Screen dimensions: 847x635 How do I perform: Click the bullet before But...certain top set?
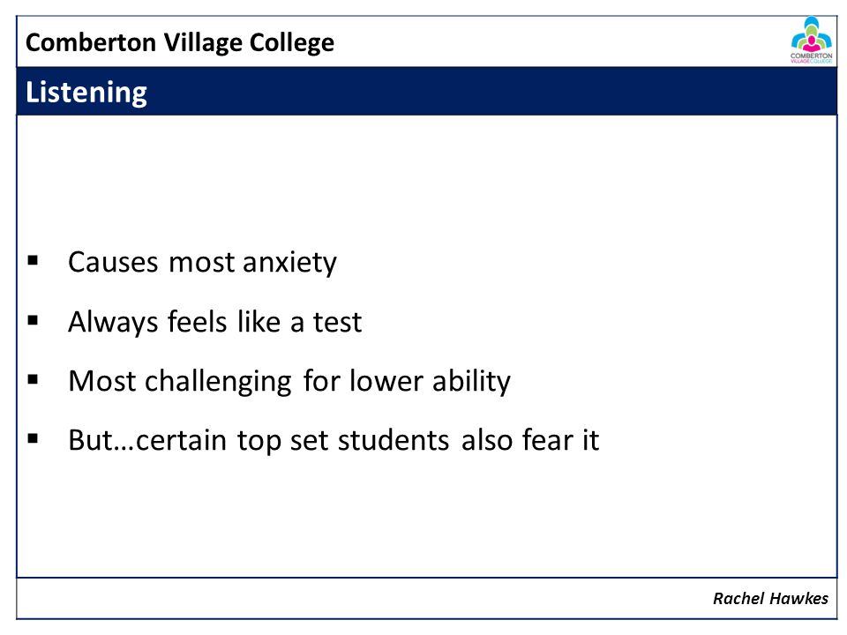pyautogui.click(x=33, y=438)
